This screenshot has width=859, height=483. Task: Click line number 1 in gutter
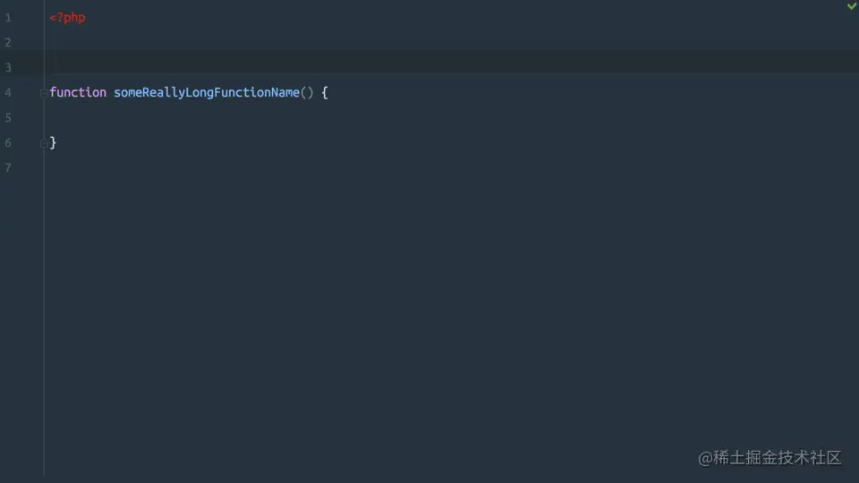(x=8, y=18)
